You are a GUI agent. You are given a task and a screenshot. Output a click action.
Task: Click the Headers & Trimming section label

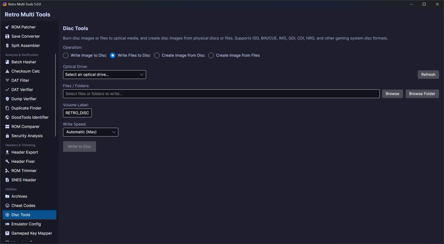pyautogui.click(x=20, y=145)
